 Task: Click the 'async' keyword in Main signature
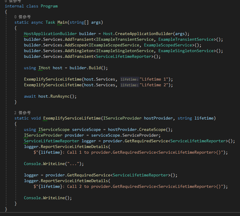[37, 22]
